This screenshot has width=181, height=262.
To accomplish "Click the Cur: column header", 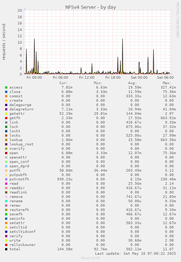I will [64, 83].
